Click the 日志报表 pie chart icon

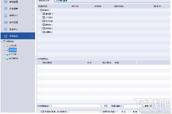[x=6, y=8]
